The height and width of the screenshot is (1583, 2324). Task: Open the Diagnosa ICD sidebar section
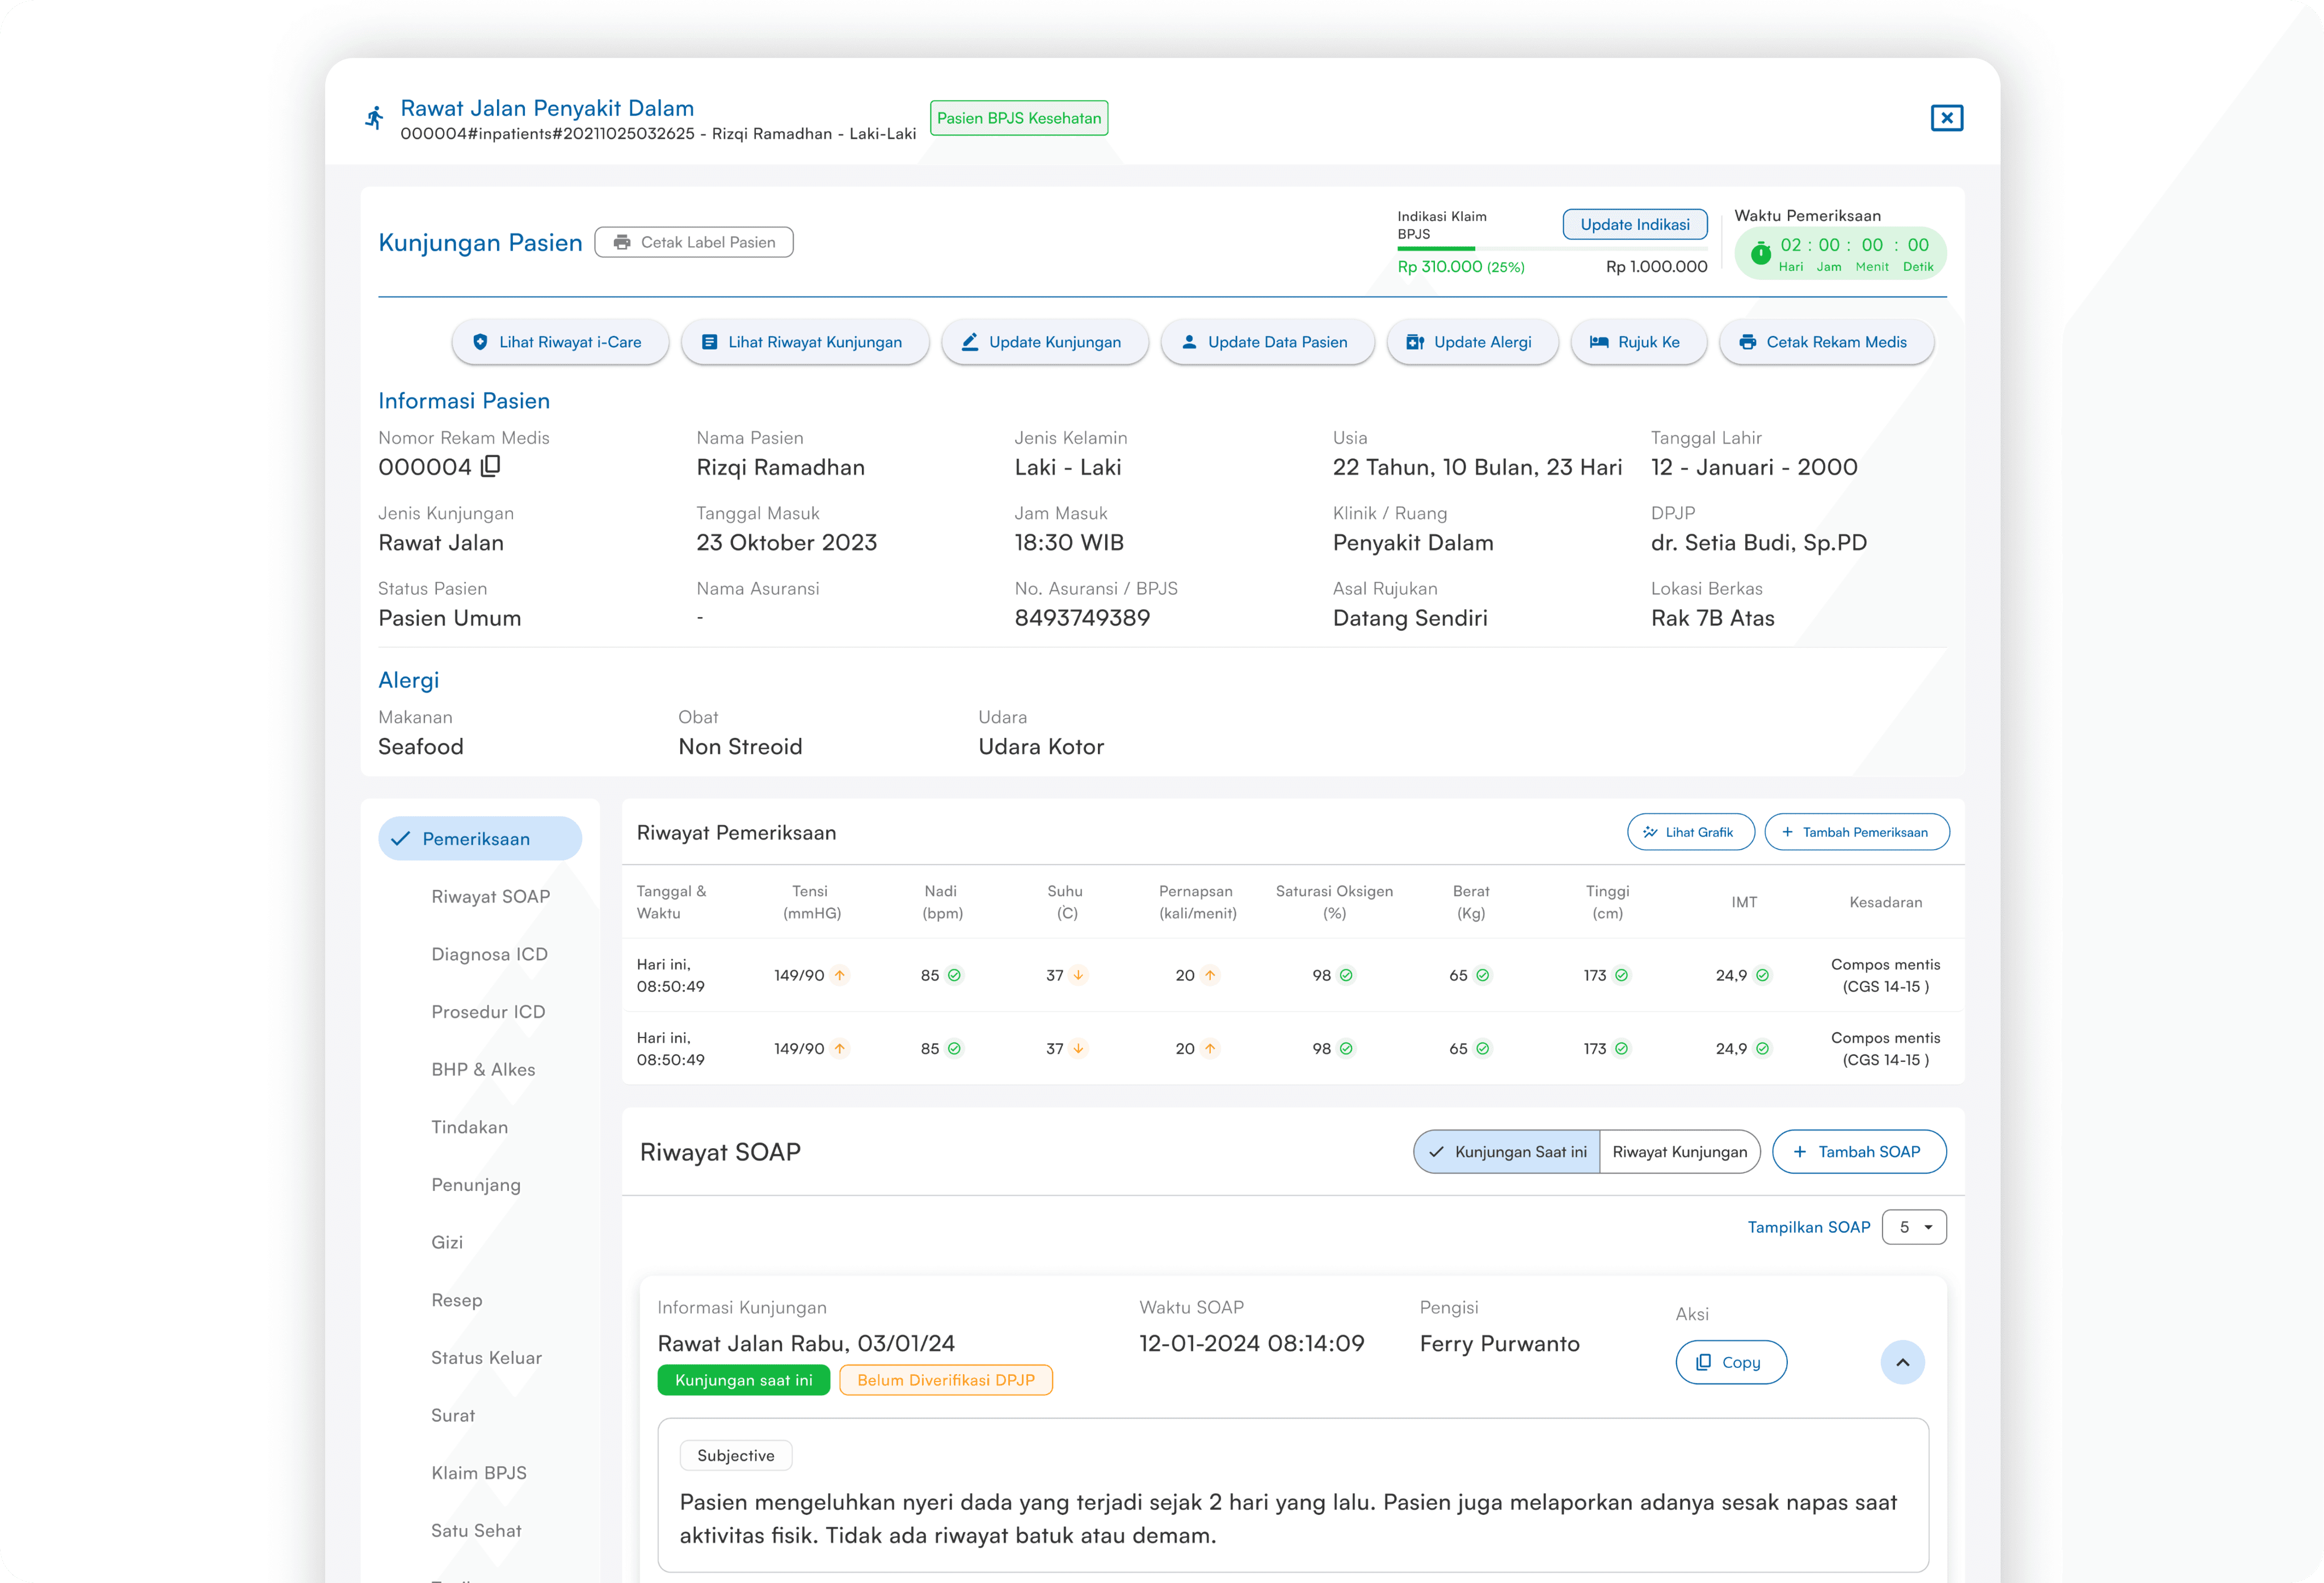click(x=489, y=954)
